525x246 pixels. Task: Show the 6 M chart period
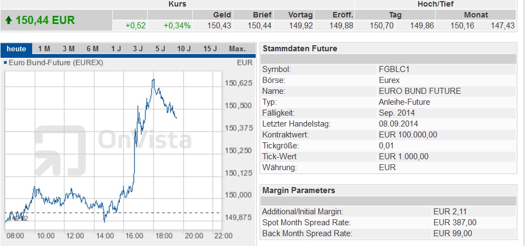click(x=92, y=49)
